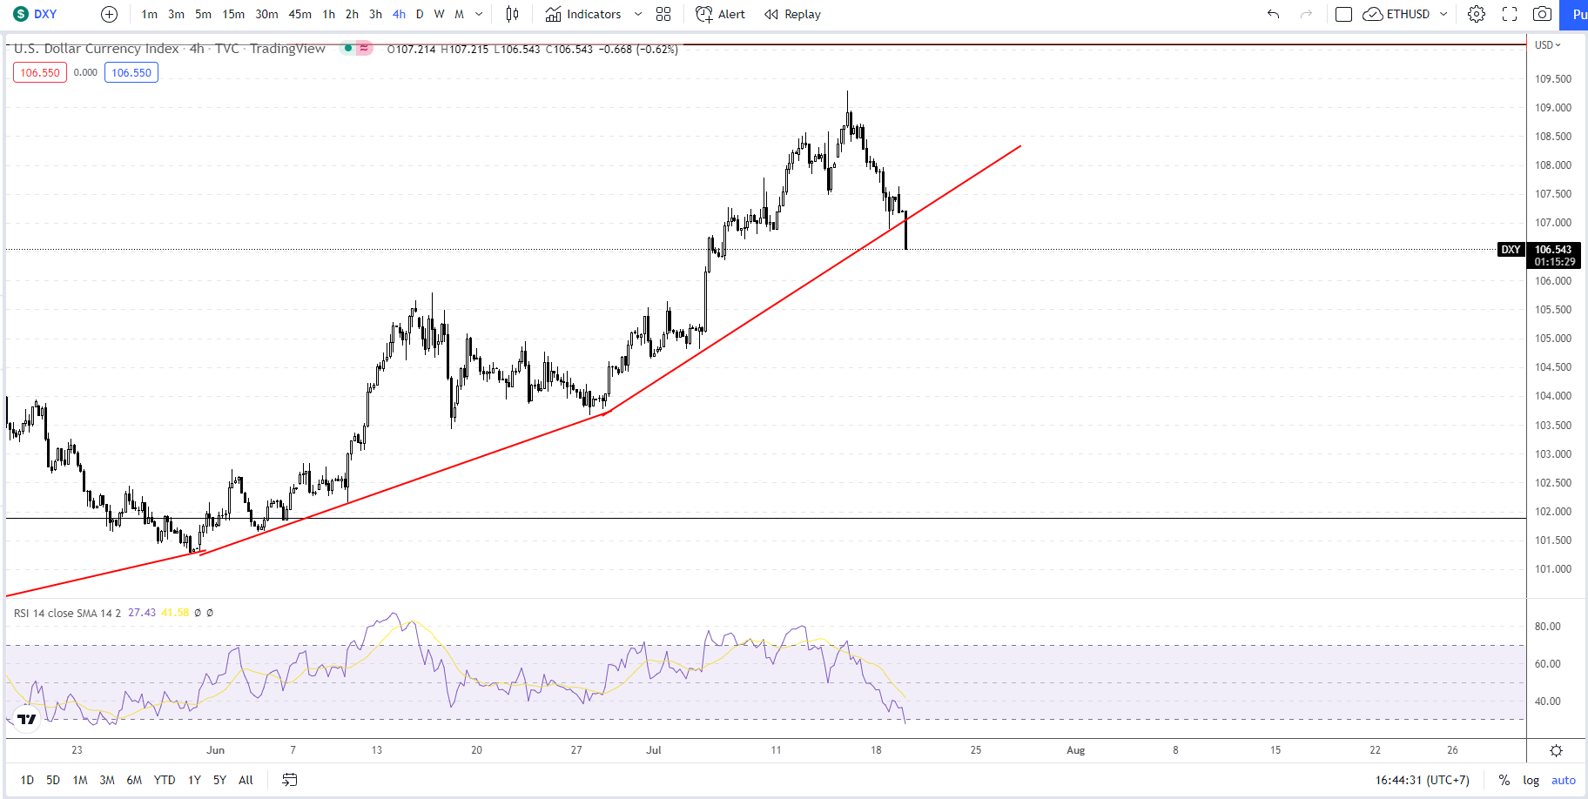Set date range to 1M
1588x799 pixels.
point(80,780)
